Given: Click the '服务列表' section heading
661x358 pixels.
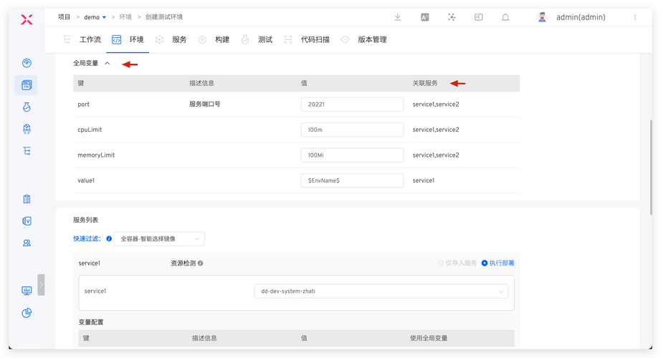Looking at the screenshot, I should pos(85,220).
